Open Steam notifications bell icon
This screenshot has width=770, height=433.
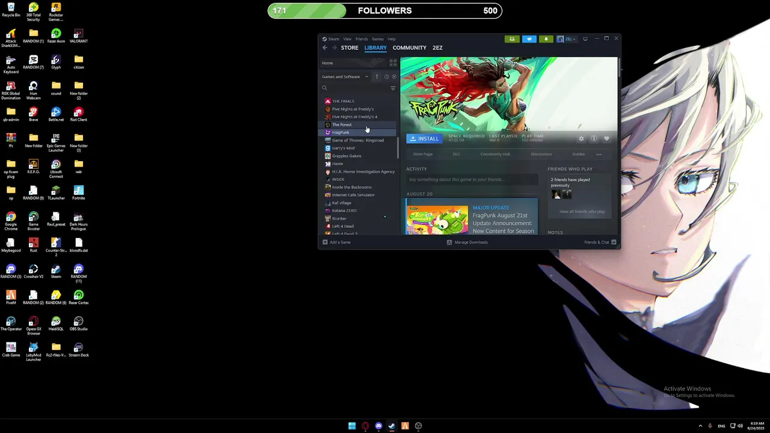tap(546, 39)
